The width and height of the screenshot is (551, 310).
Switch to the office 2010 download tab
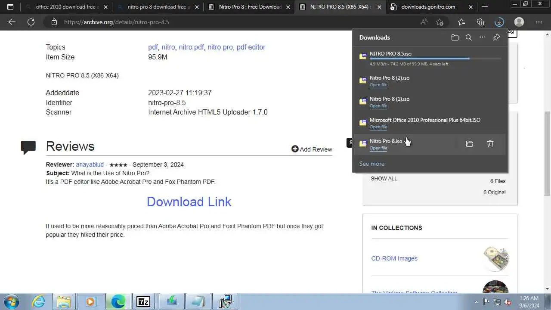[67, 7]
